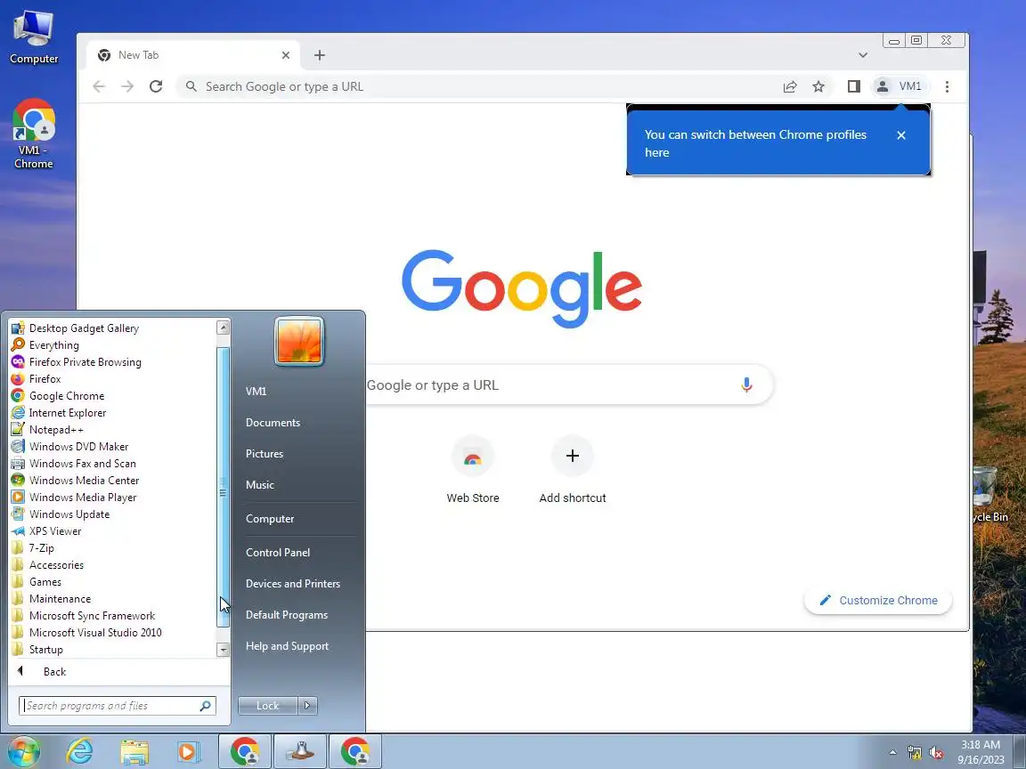Open Computer from Start menu right pane

point(270,519)
